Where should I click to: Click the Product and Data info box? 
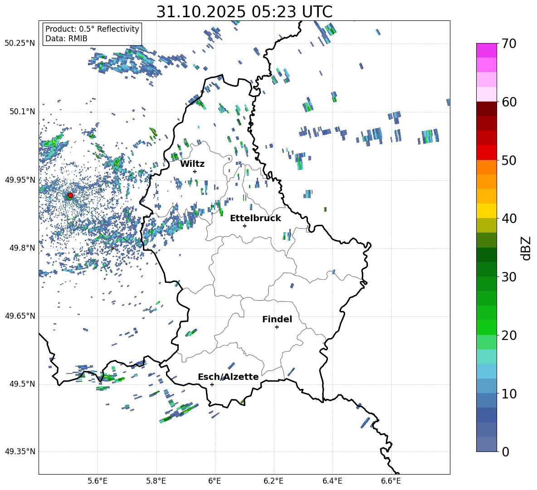[92, 34]
